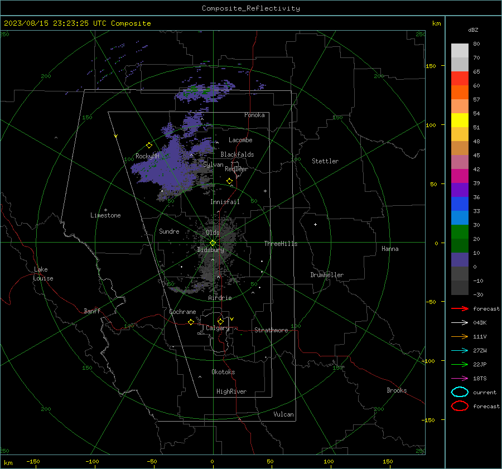Click the Composite_Reflectivity title
The image size is (502, 469).
pos(250,8)
